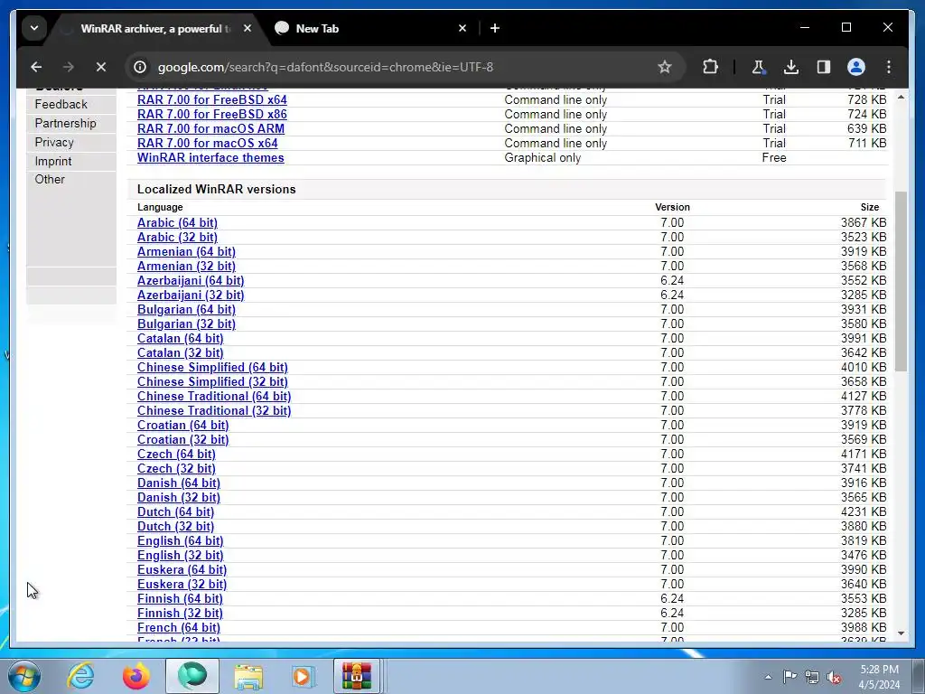This screenshot has width=925, height=694.
Task: Open the Windows Start button
Action: pyautogui.click(x=24, y=676)
